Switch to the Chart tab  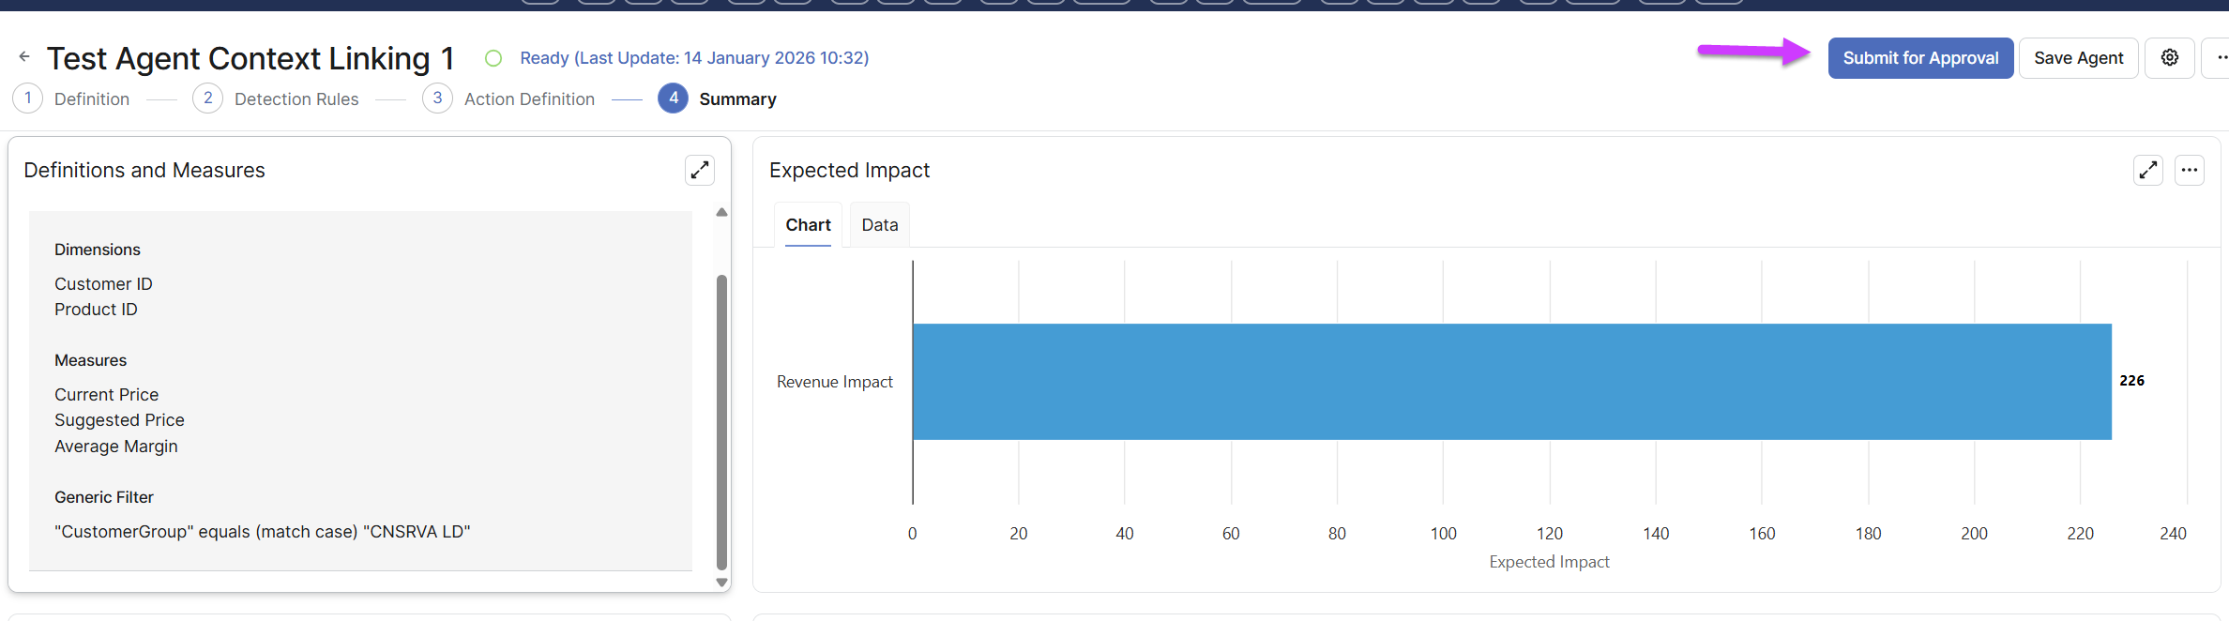click(x=808, y=225)
